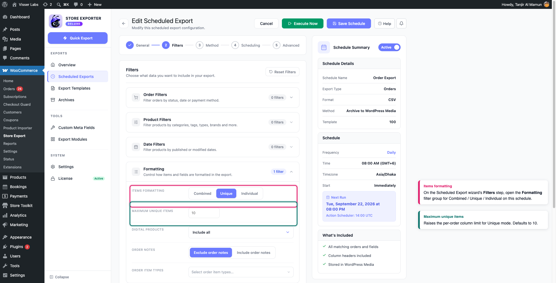Click the calendar icon for Date Filters
This screenshot has width=556, height=283.
click(x=136, y=147)
